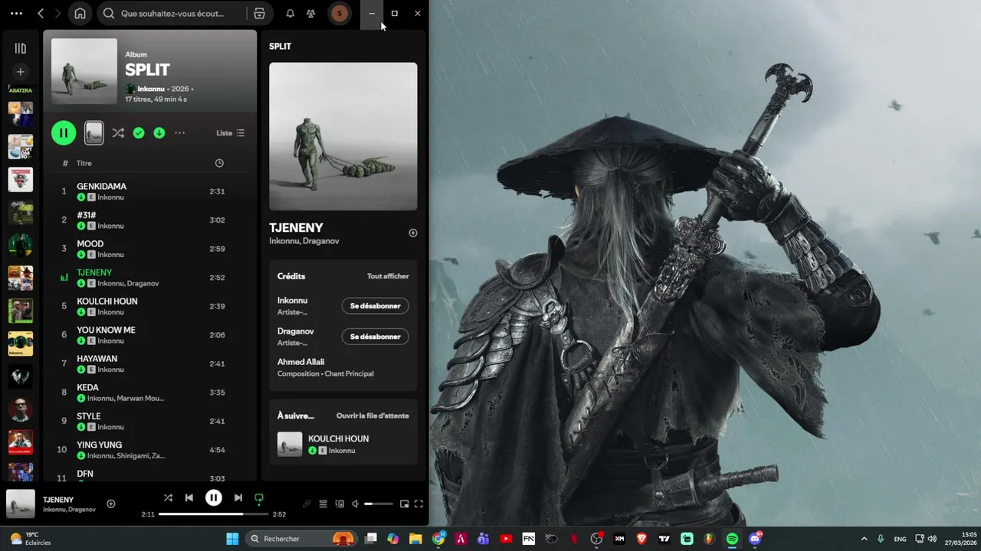This screenshot has width=981, height=551.
Task: Open the ABATERA playlist in the sidebar
Action: (x=21, y=90)
